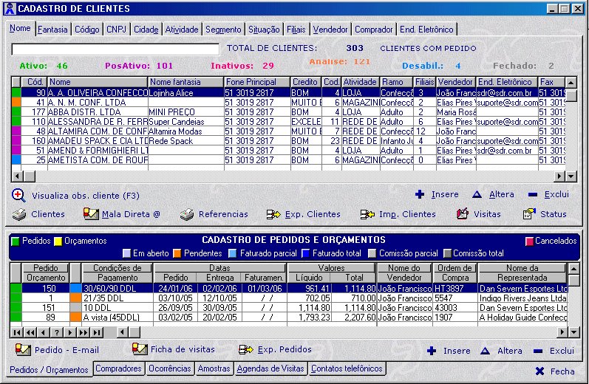The width and height of the screenshot is (589, 384).
Task: Jump back several records in orders navigator
Action: tap(30, 332)
